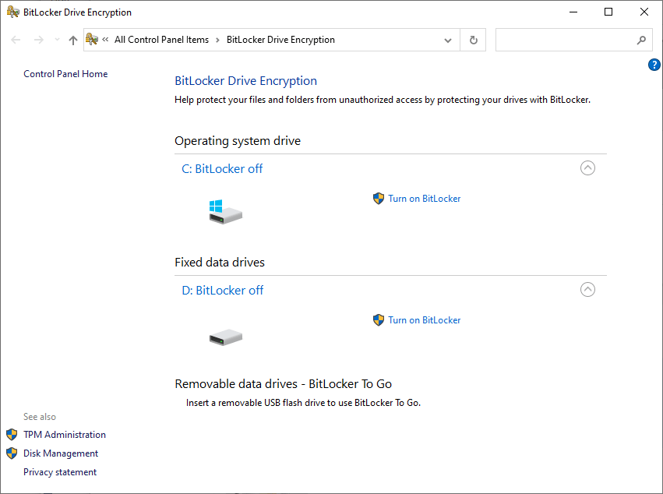663x494 pixels.
Task: Open the Privacy statement
Action: [60, 472]
